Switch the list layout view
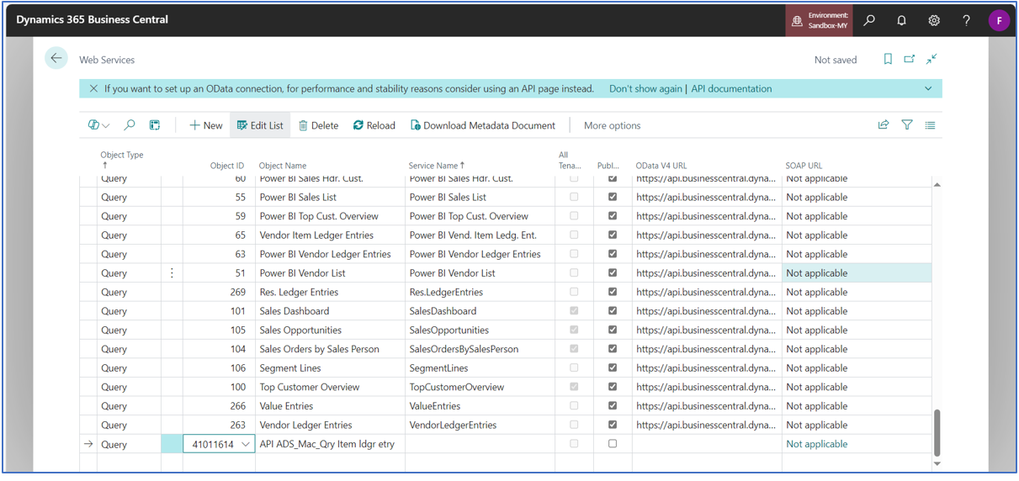This screenshot has height=481, width=1019. click(930, 125)
